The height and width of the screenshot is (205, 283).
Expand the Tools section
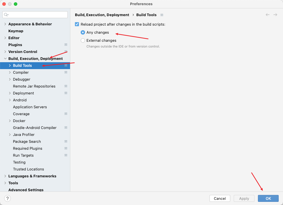point(5,183)
